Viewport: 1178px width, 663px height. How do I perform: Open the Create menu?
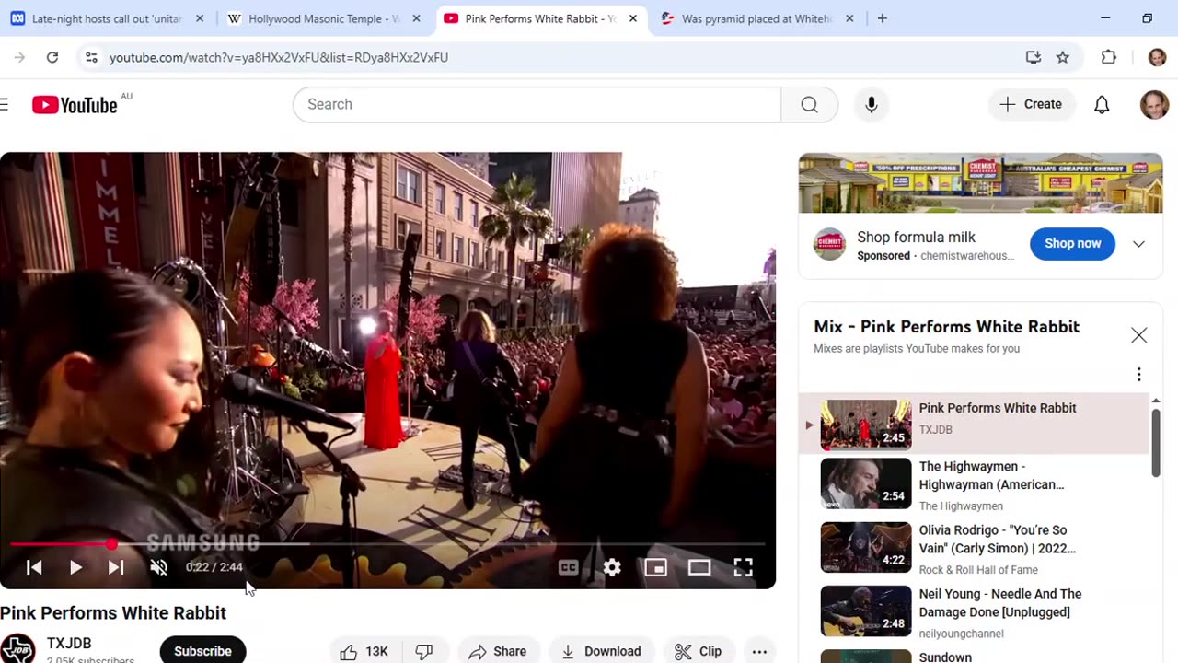pos(1032,104)
